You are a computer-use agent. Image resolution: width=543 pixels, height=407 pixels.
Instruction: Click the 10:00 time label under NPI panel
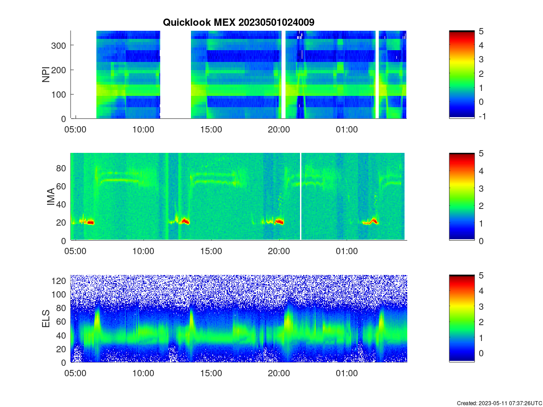(x=143, y=129)
